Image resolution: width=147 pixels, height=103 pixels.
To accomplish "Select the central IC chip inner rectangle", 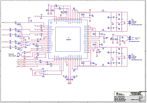I will 68,39.
